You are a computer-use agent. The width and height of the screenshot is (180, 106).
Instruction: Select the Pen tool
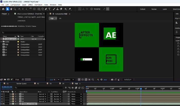pos(46,9)
